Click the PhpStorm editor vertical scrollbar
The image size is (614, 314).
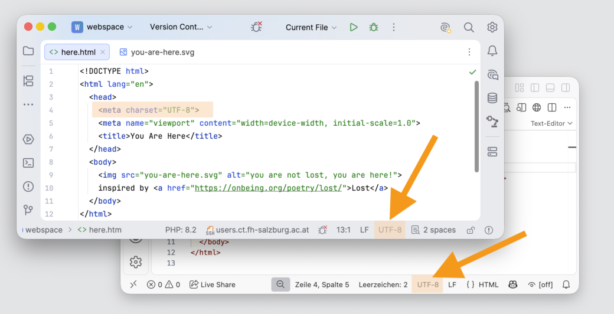tap(476, 126)
